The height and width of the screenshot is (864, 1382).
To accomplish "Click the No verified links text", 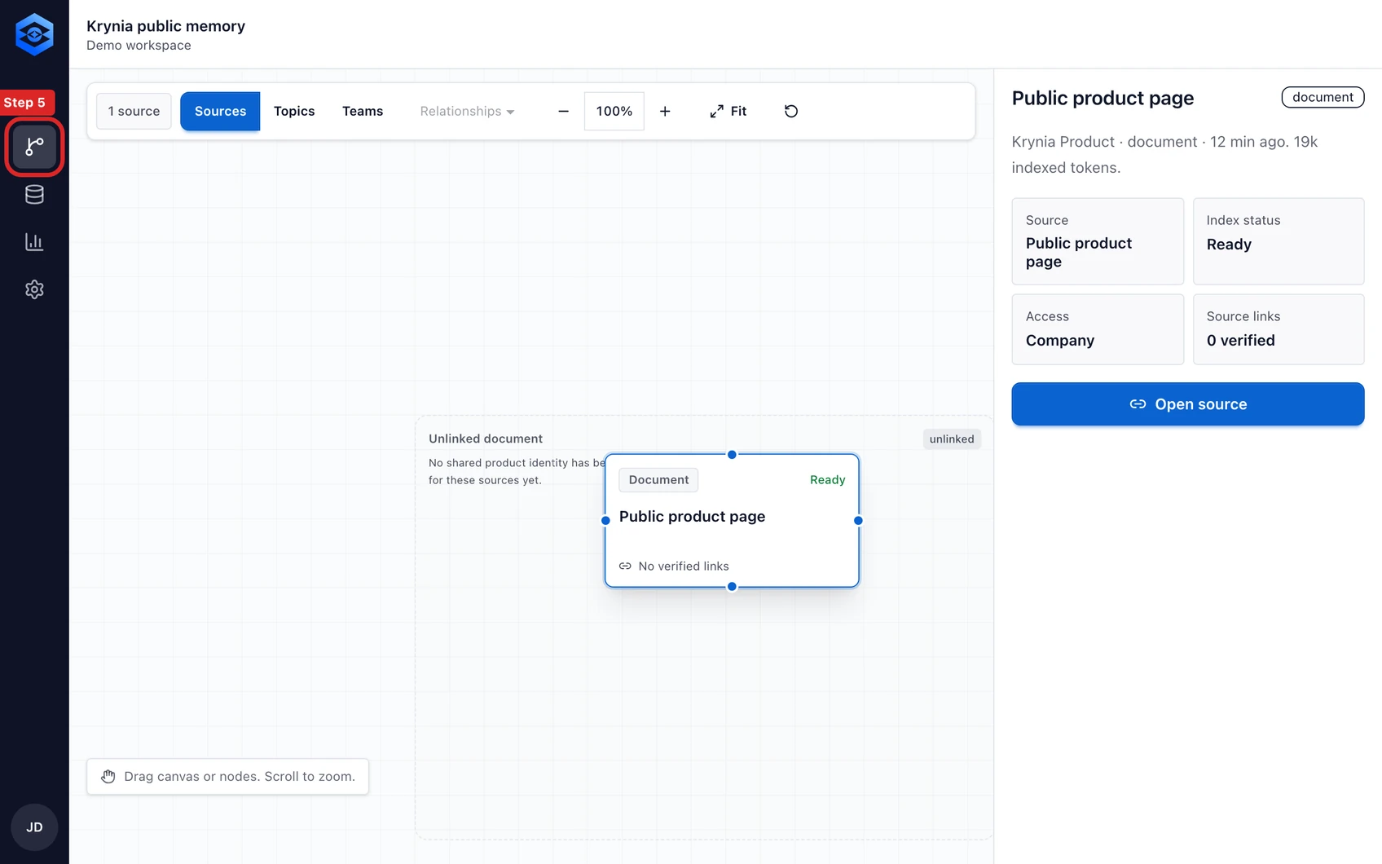I will pos(684,566).
